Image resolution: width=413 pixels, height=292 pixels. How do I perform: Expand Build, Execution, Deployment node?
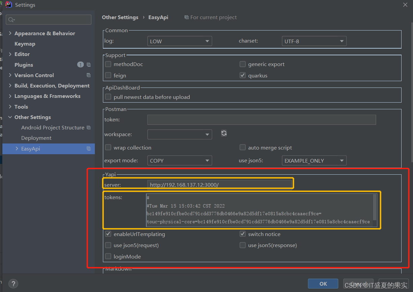10,85
